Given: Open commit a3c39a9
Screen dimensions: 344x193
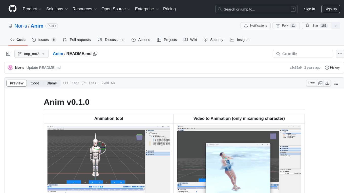Looking at the screenshot, I should (296, 67).
